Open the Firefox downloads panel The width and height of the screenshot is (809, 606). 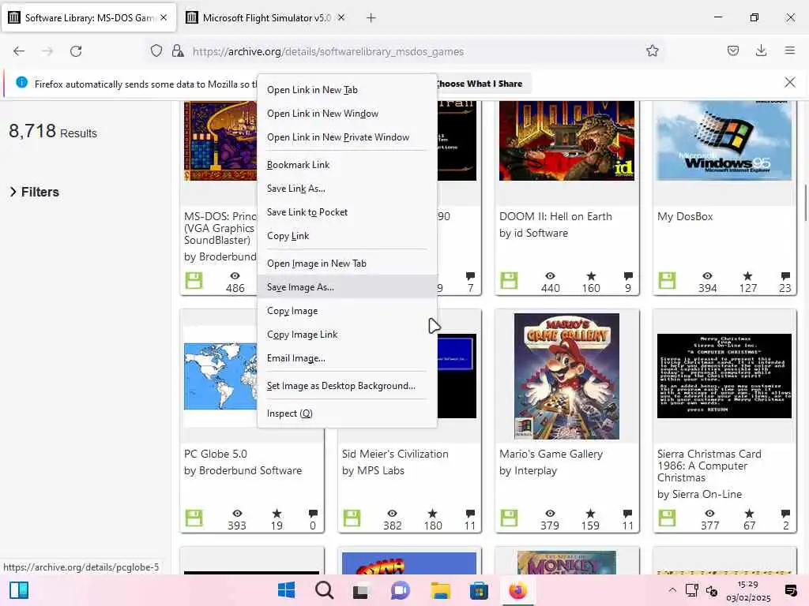pos(761,50)
